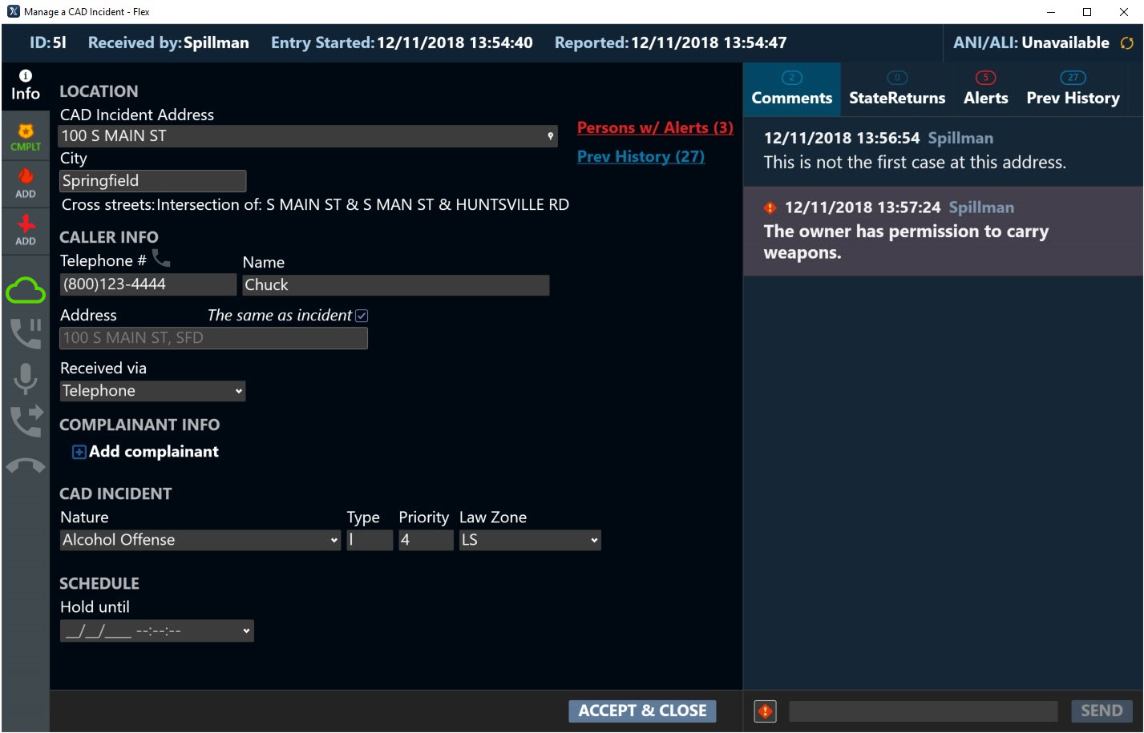The width and height of the screenshot is (1144, 733).
Task: Open the Persons w/ Alerts (3) link
Action: 654,128
